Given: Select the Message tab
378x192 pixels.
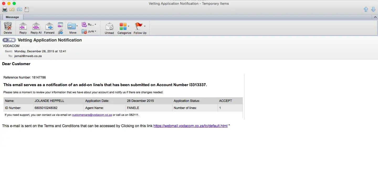Looking at the screenshot, I should (12, 17).
